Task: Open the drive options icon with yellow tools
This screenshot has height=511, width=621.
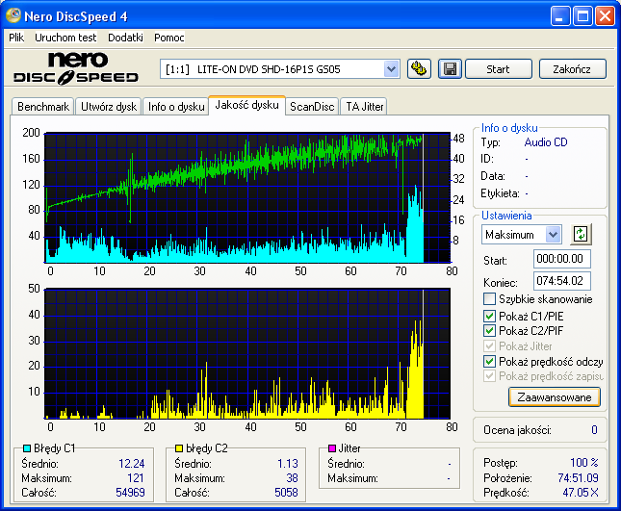Action: point(419,69)
